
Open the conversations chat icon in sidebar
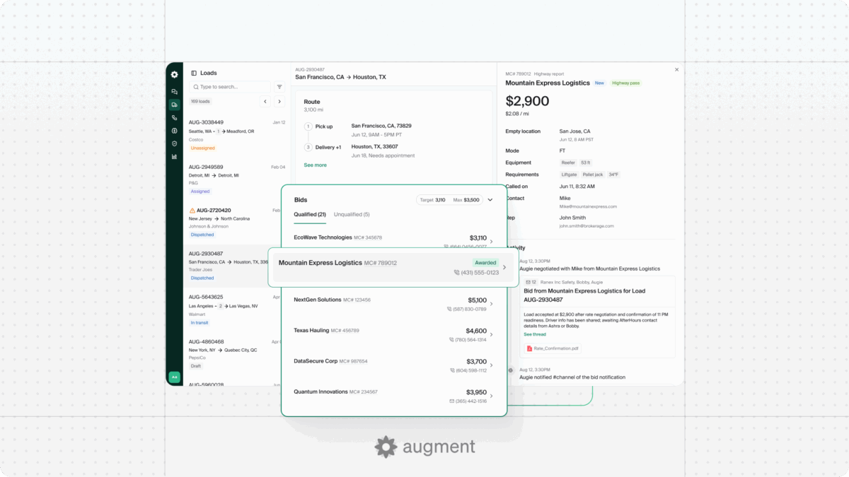pos(174,92)
